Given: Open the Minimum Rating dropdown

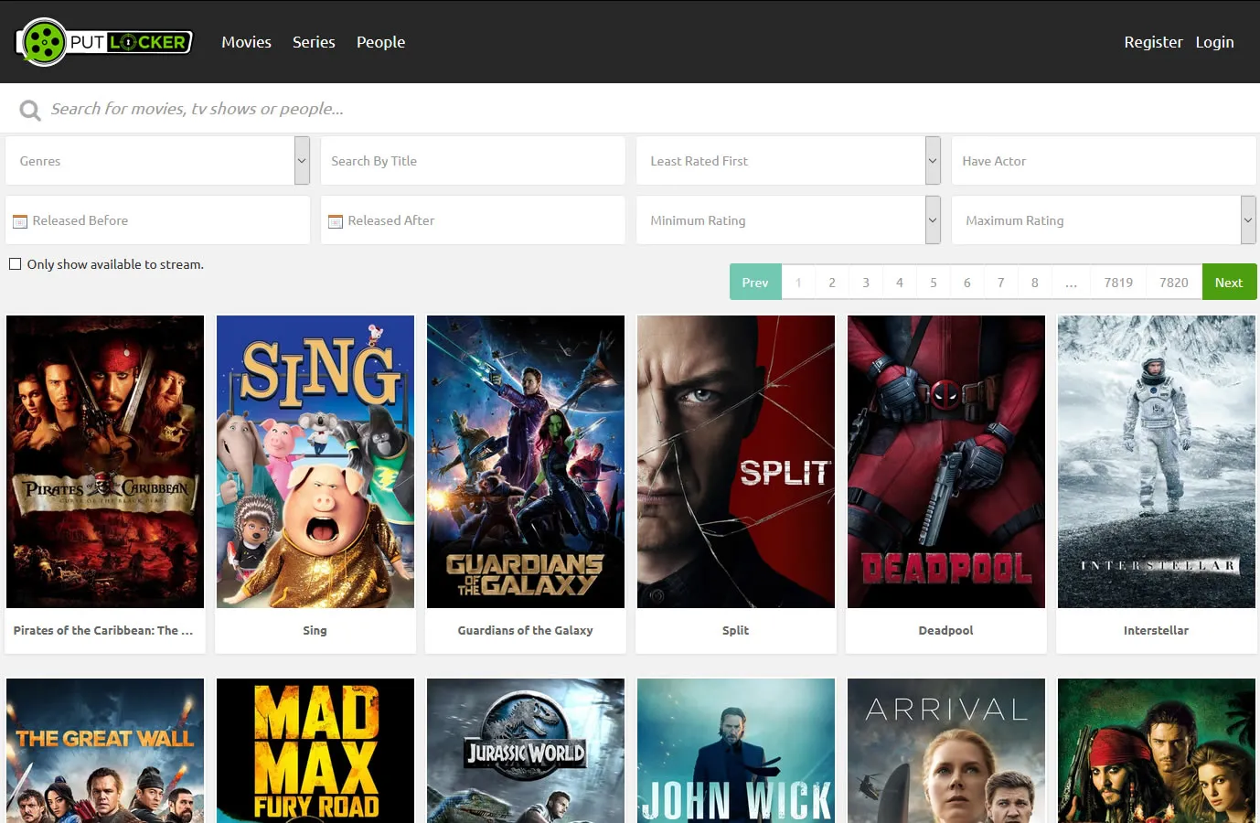Looking at the screenshot, I should 788,220.
